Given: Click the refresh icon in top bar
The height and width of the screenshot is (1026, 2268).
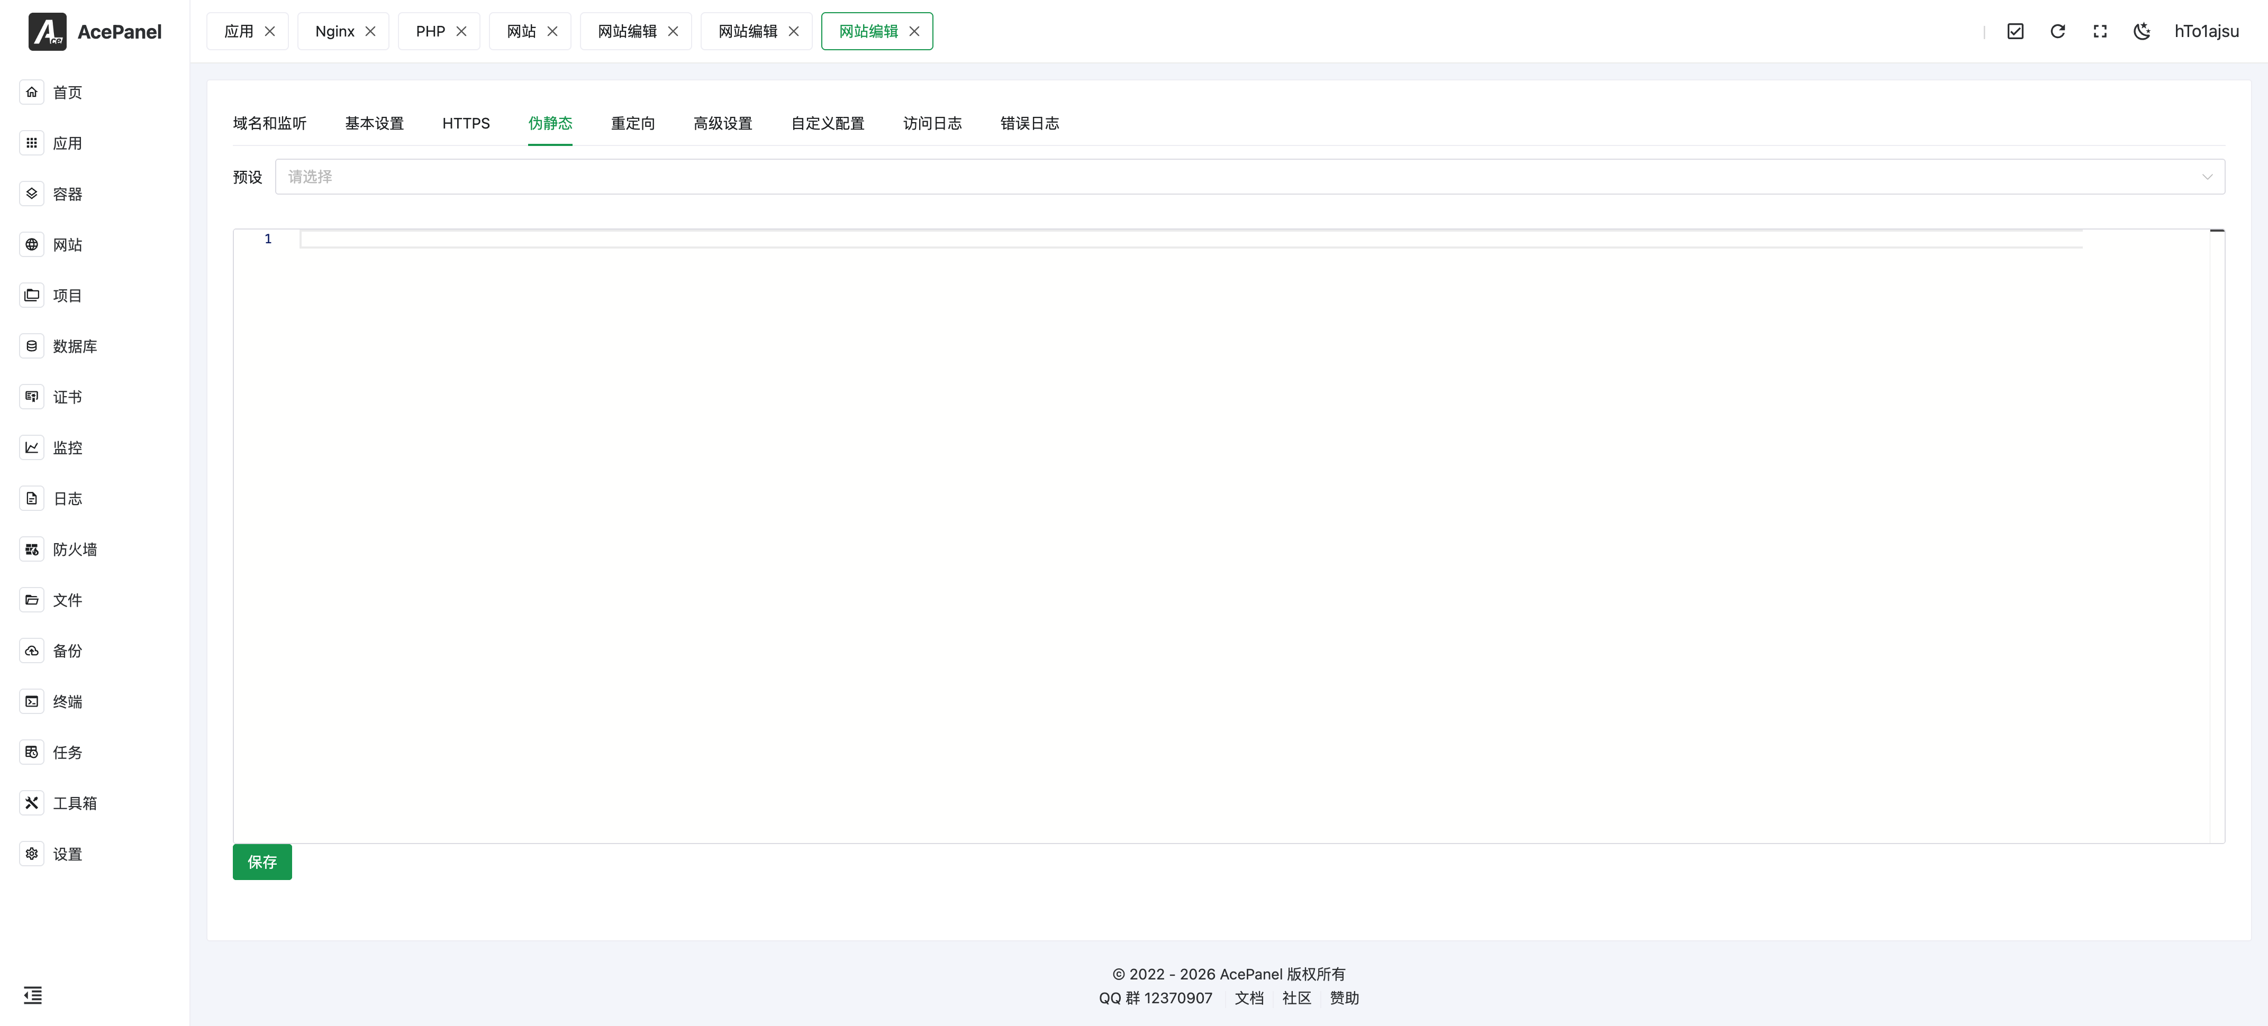Looking at the screenshot, I should point(2057,32).
